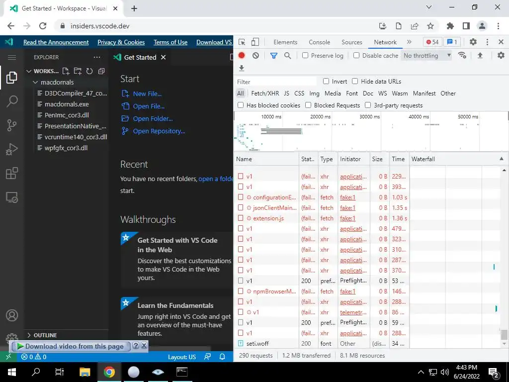
Task: Open Windows Start menu
Action: point(12,372)
